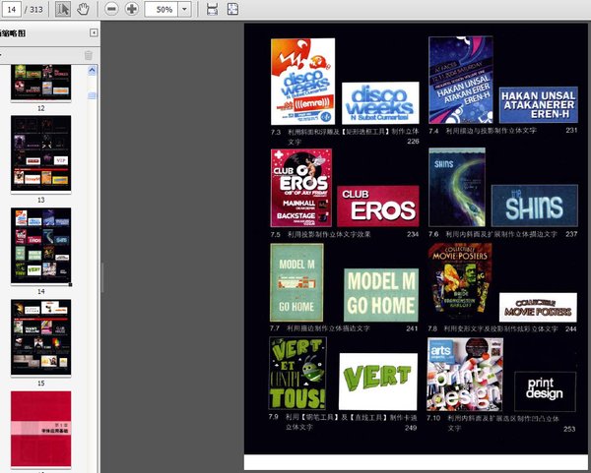Image resolution: width=591 pixels, height=473 pixels.
Task: Open the zoom percentage dropdown arrow
Action: point(185,9)
